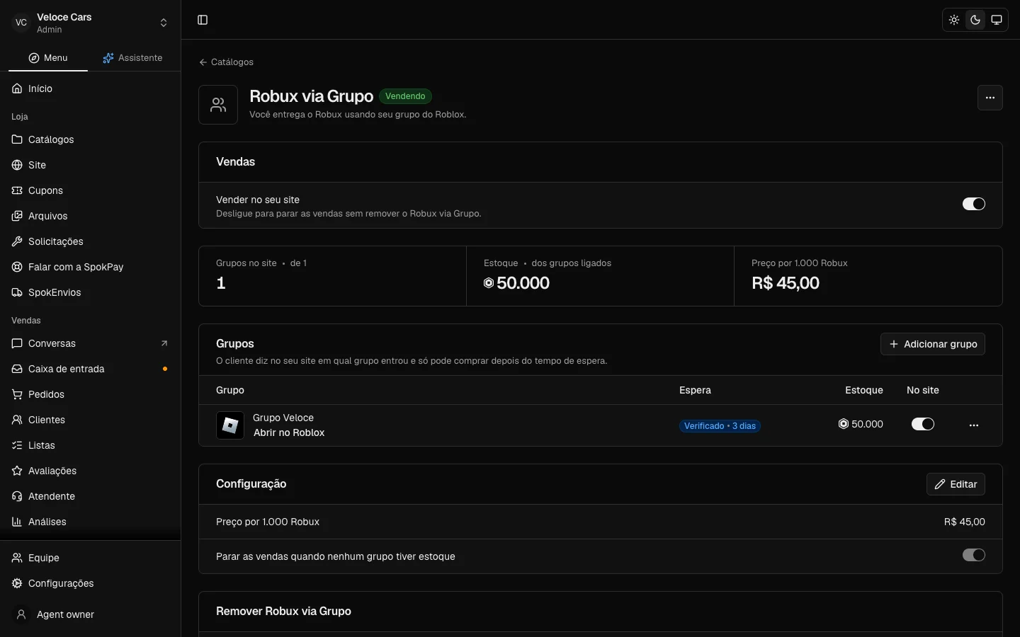Open Avaliações in the sidebar
This screenshot has width=1020, height=637.
90,471
